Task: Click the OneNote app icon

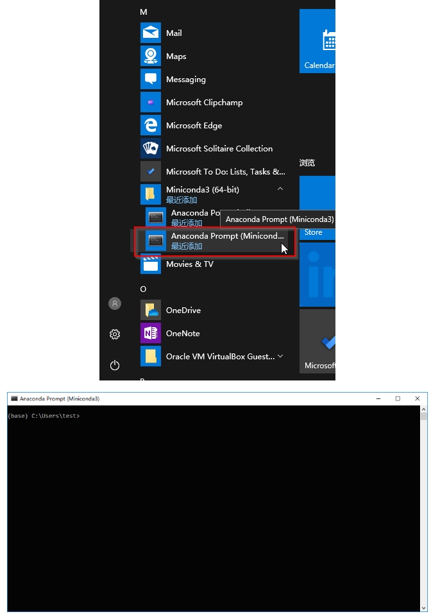Action: pos(151,334)
